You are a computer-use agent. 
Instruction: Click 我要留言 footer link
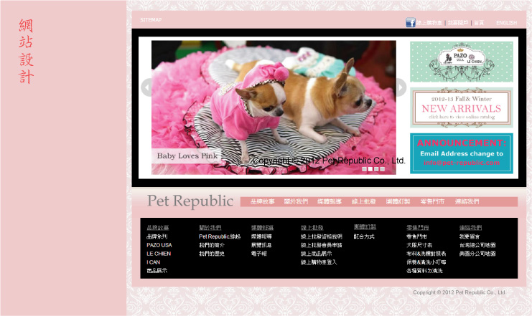coord(470,236)
